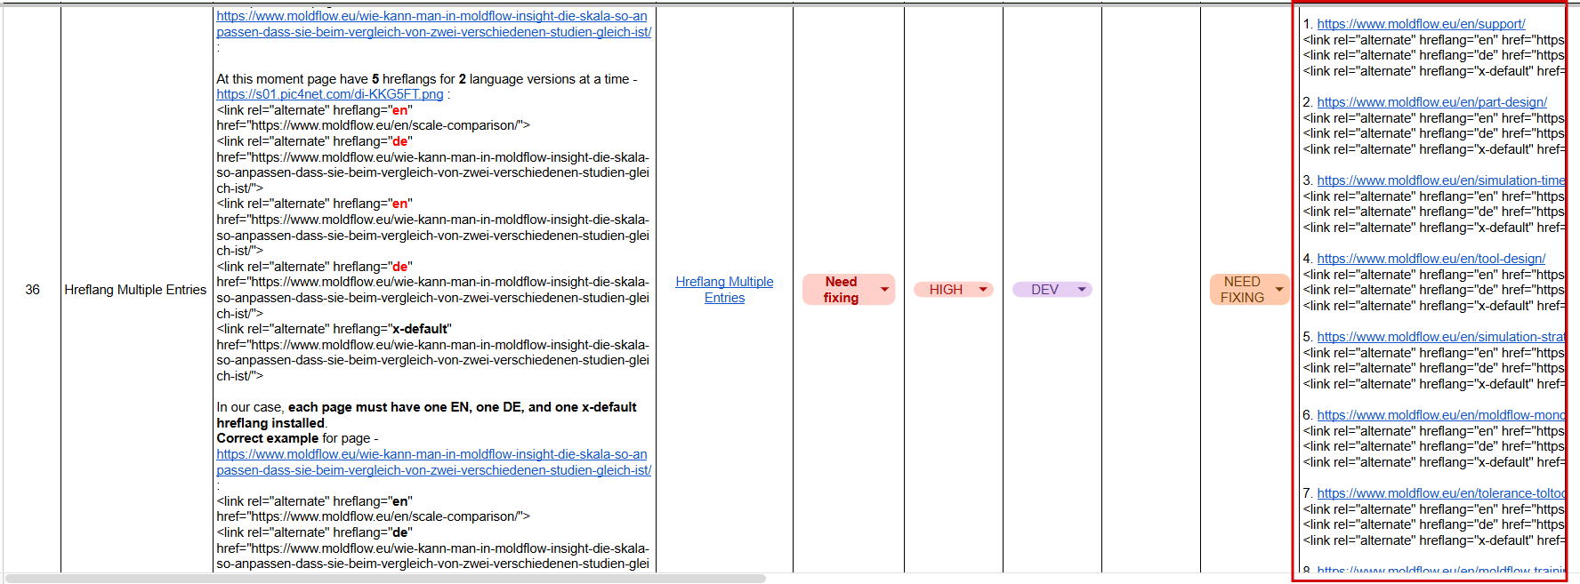Click the bold 'Correct example' text
The image size is (1580, 584).
267,438
